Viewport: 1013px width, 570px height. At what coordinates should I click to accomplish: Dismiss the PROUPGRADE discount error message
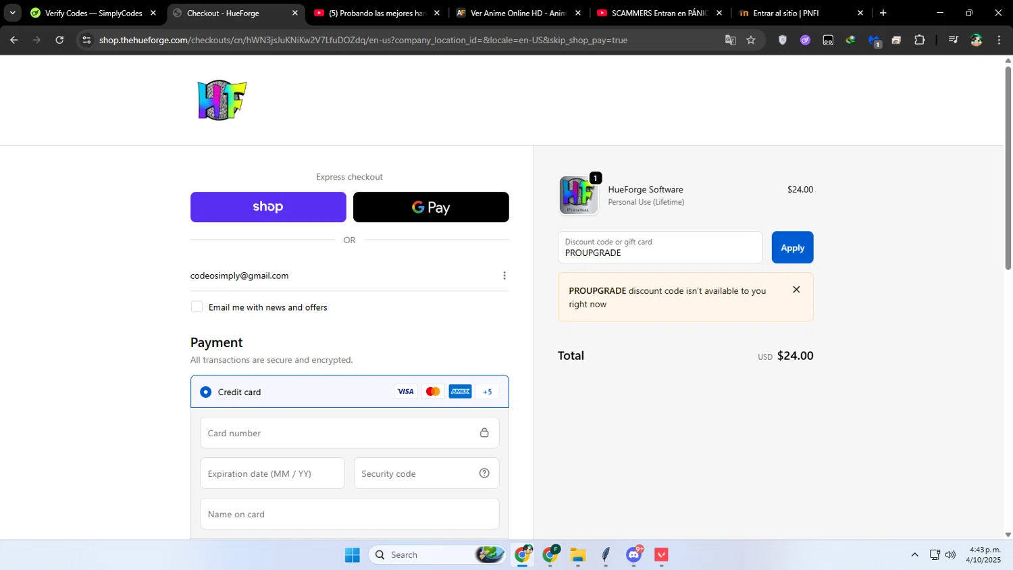(796, 290)
